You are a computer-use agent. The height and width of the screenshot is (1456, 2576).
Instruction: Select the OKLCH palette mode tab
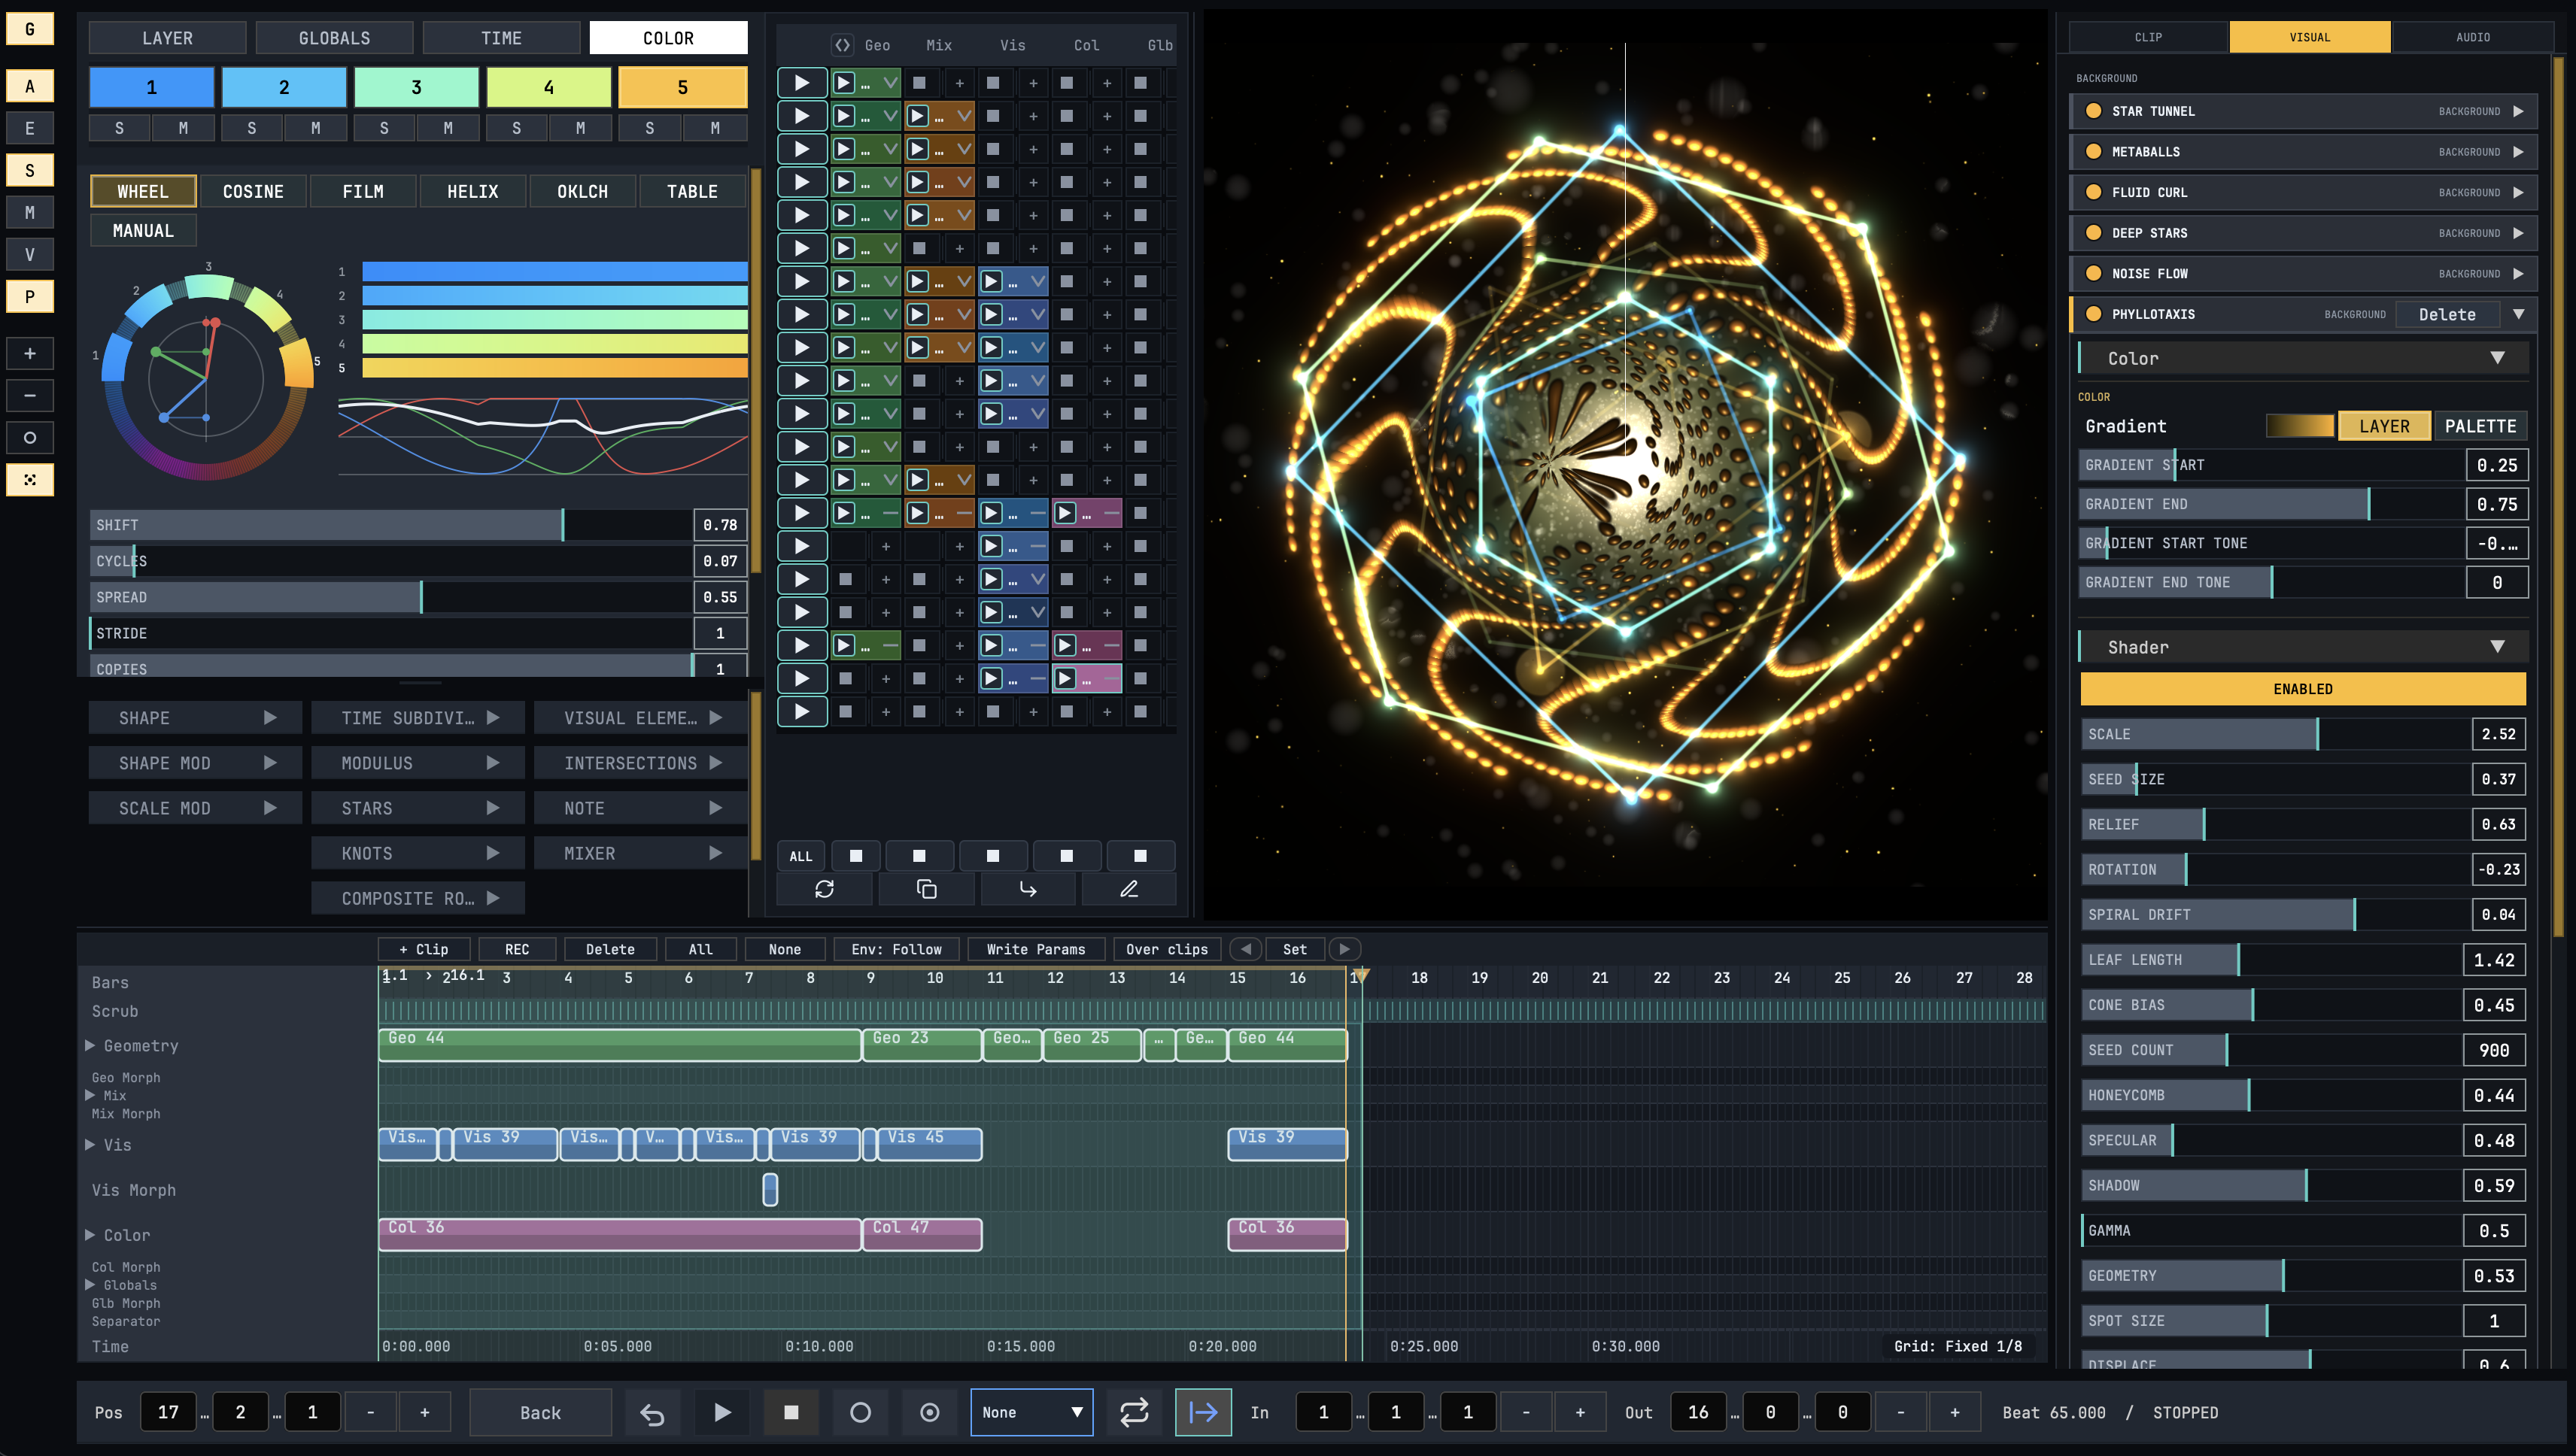582,191
